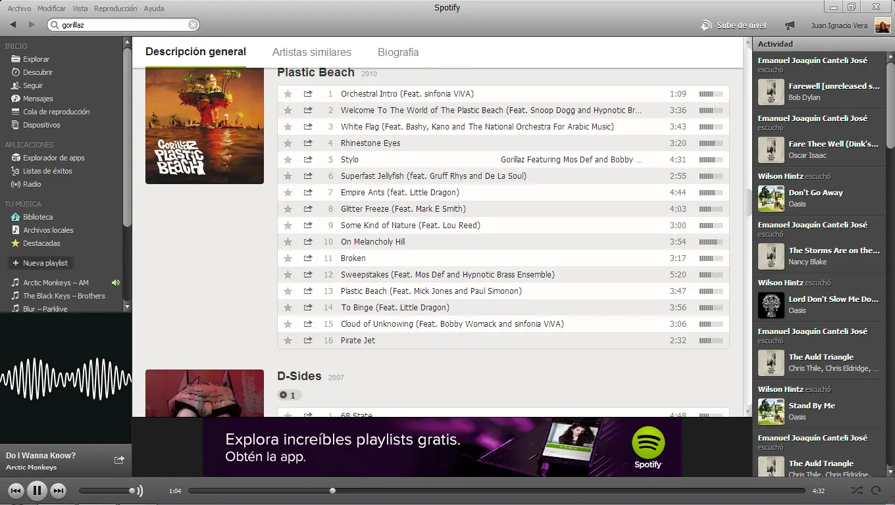Seek within the song progress bar

point(497,491)
